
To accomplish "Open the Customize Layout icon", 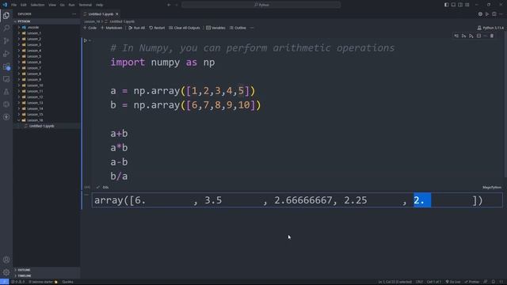I will [x=467, y=5].
